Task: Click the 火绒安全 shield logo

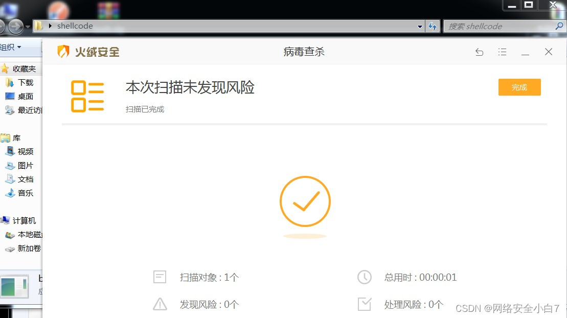Action: coord(63,51)
